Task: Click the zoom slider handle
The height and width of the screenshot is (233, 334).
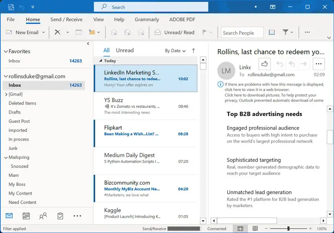Action: pyautogui.click(x=288, y=228)
